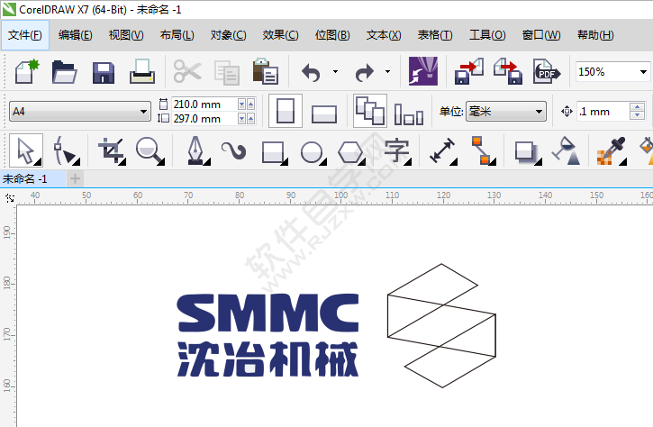Screen dimensions: 653x427
Task: Increase page width with up stepper
Action: [250, 104]
